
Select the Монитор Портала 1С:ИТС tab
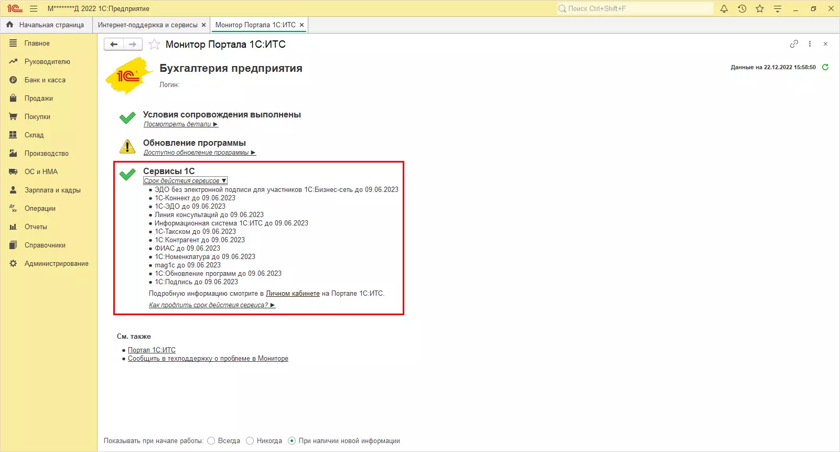pos(255,25)
